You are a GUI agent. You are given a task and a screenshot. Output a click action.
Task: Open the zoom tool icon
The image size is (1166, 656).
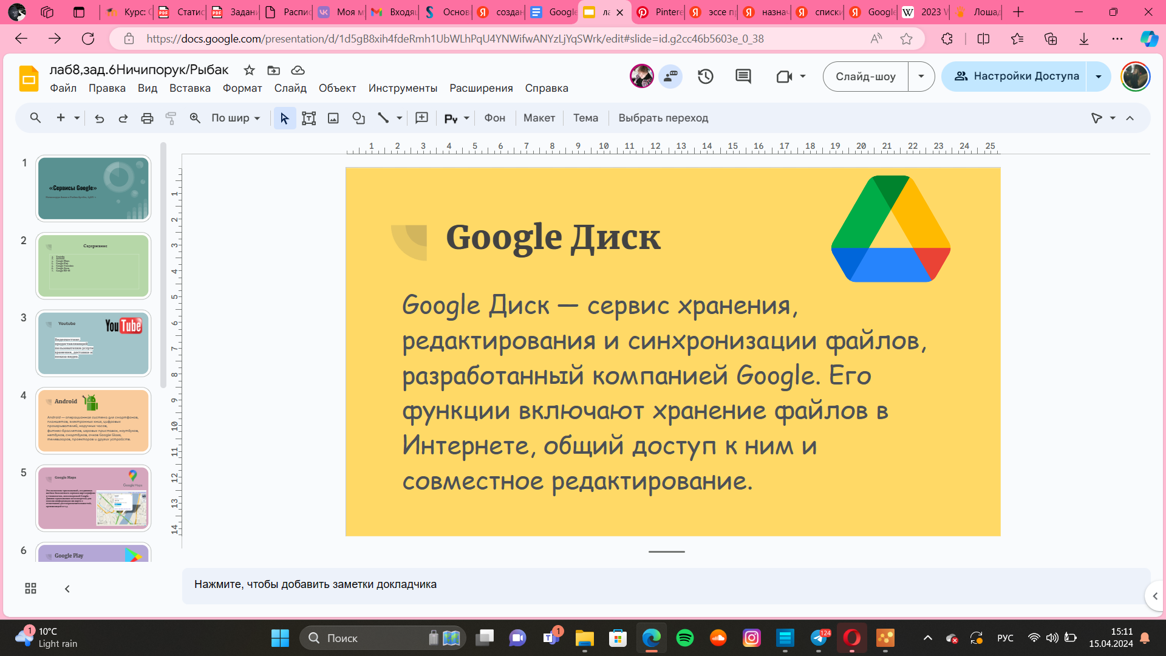pyautogui.click(x=195, y=118)
